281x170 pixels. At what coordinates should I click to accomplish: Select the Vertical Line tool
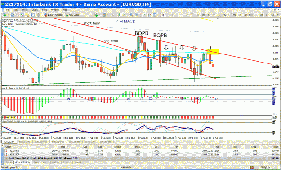coord(176,15)
